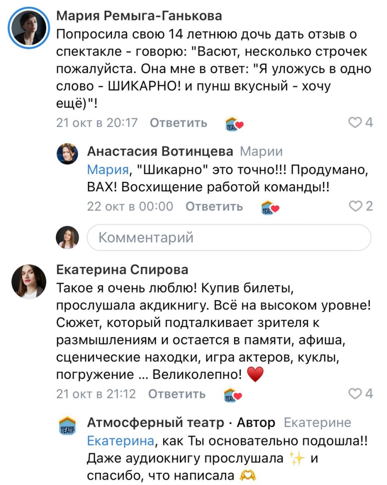Click your avatar beside the comment field
Screen dimensions: 387x485
pyautogui.click(x=67, y=237)
